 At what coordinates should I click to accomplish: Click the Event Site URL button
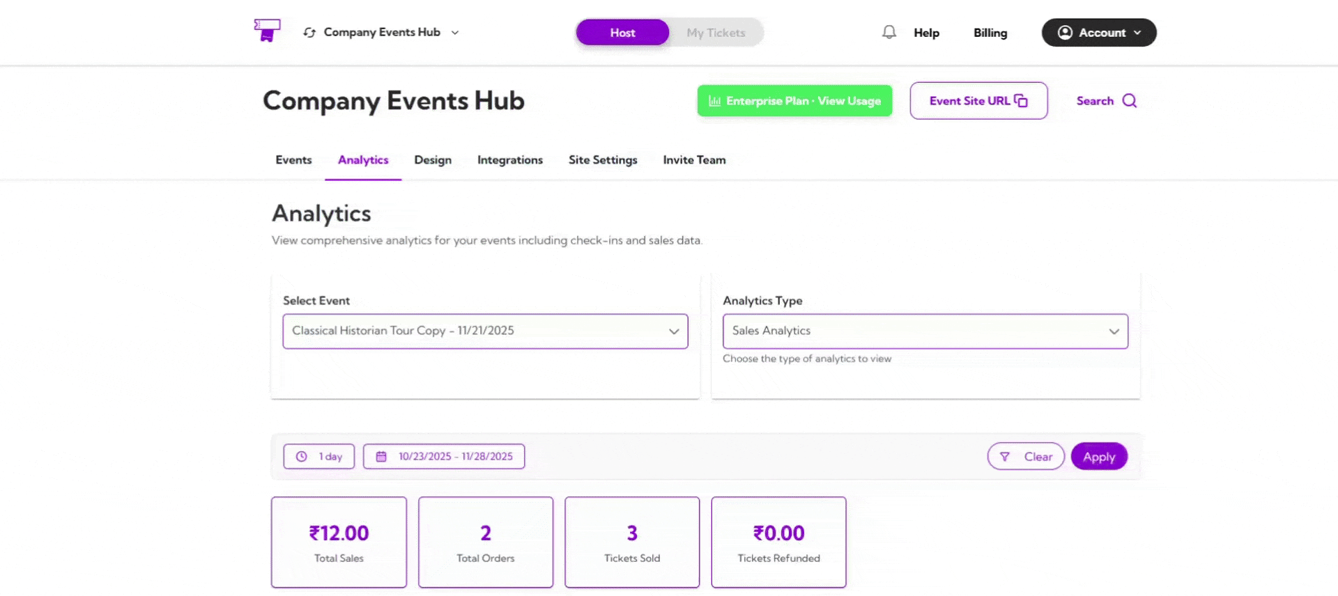point(978,101)
